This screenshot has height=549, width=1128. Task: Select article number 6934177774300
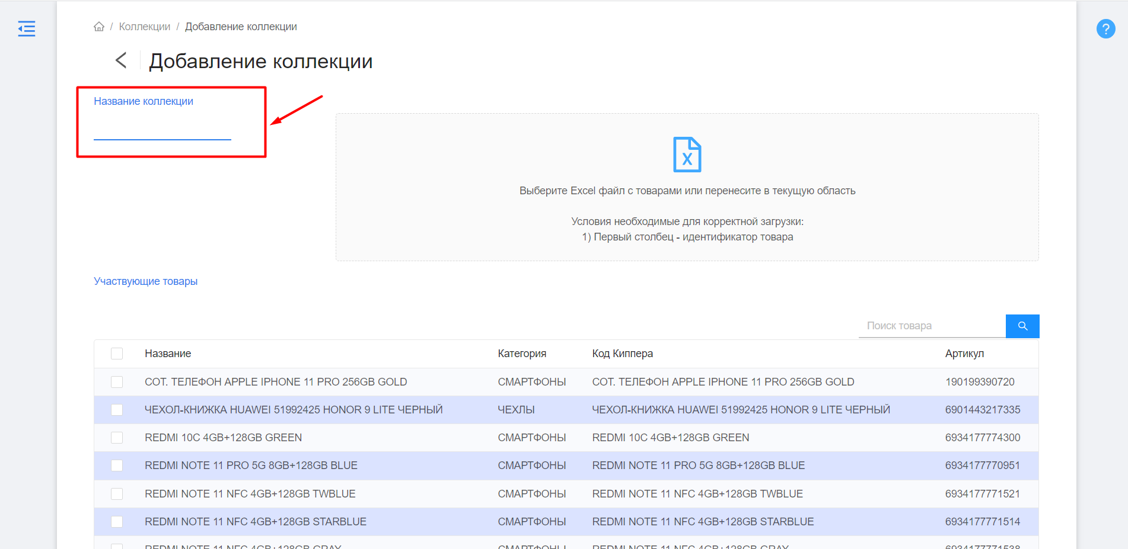coord(983,438)
